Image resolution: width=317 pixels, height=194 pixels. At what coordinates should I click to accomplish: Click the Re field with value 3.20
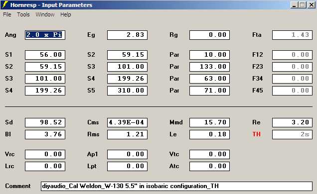293,122
